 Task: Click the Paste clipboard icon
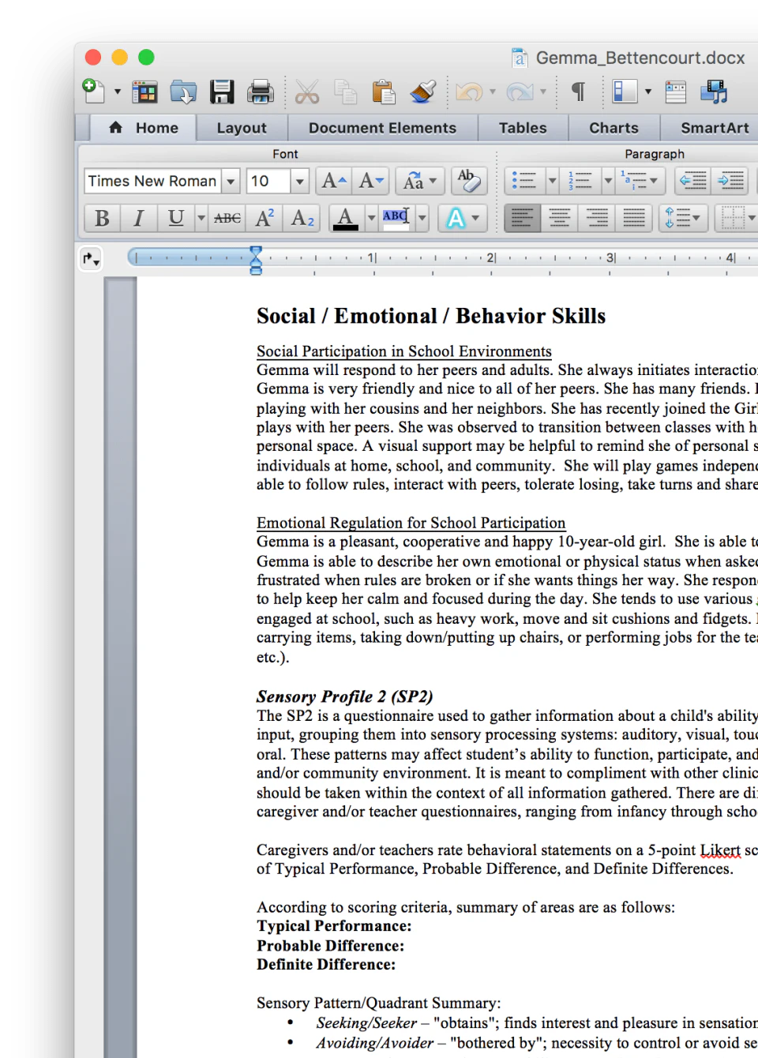[x=384, y=92]
